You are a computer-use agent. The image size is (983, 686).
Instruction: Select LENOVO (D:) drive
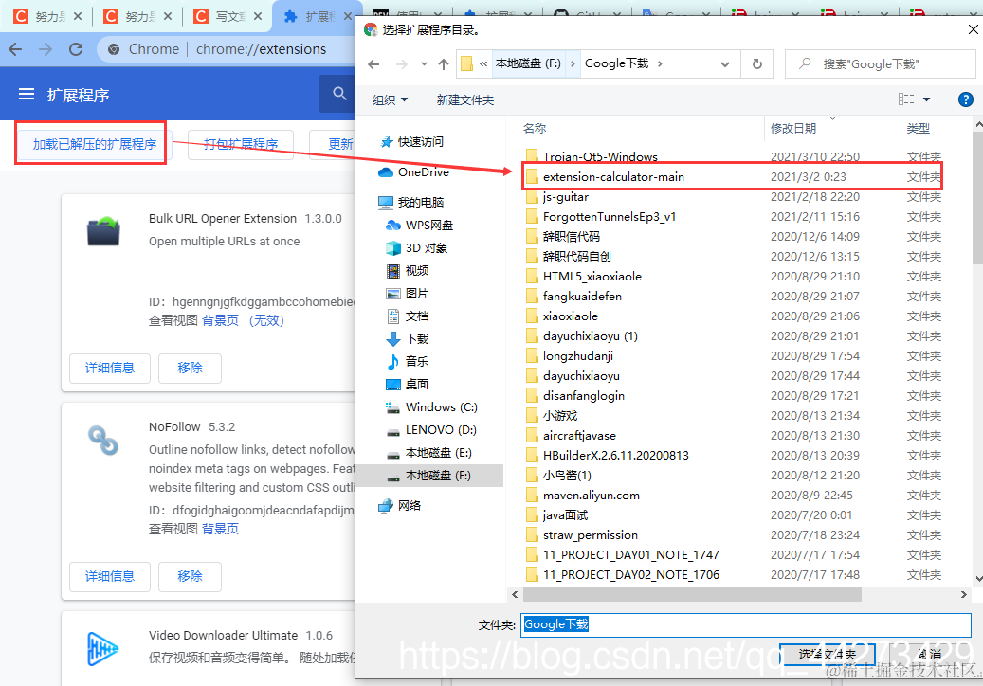tap(431, 430)
